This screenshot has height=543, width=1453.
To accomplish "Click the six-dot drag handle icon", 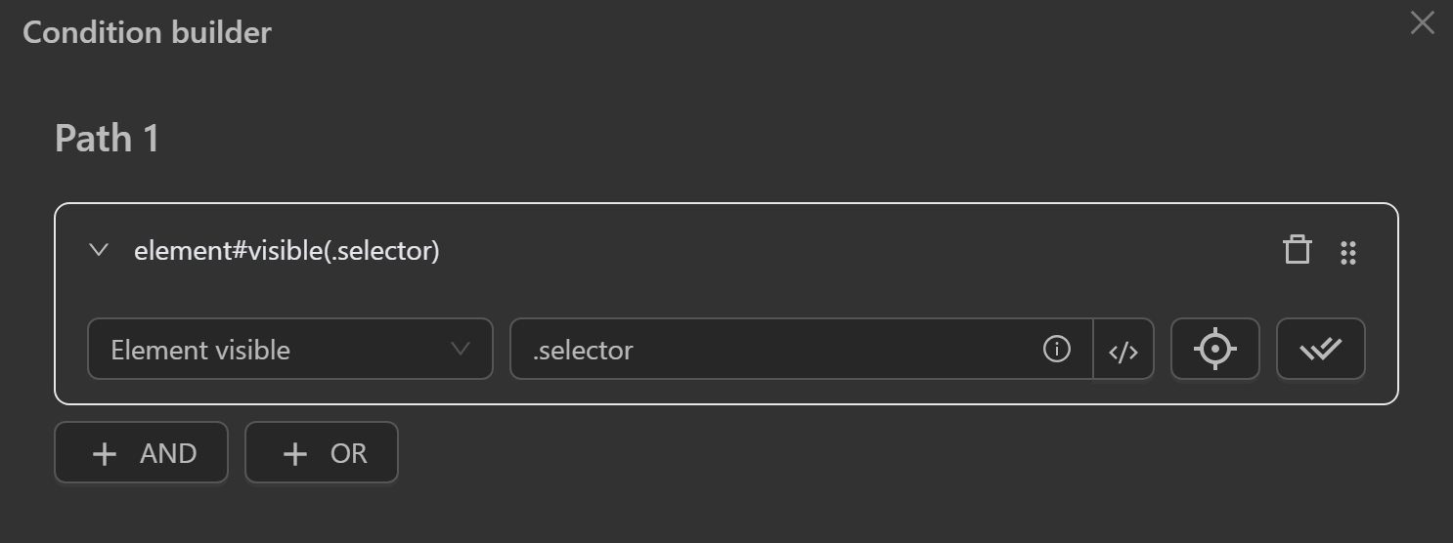I will [1348, 252].
